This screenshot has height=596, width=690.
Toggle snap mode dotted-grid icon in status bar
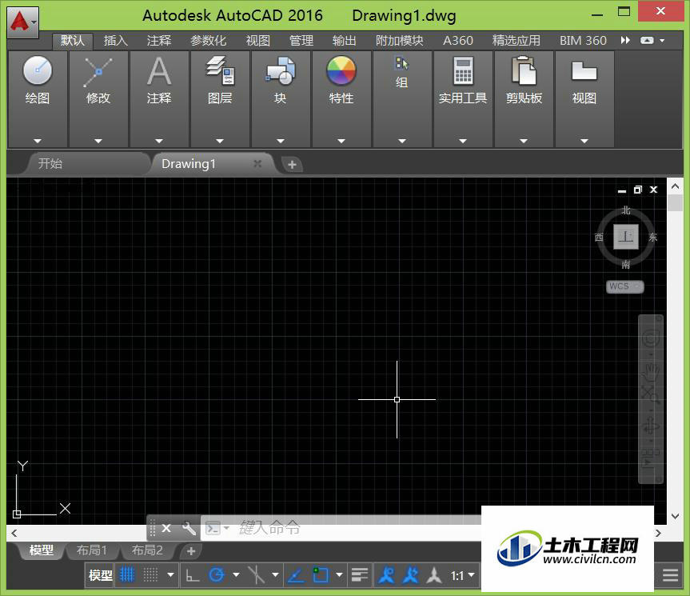tap(150, 575)
